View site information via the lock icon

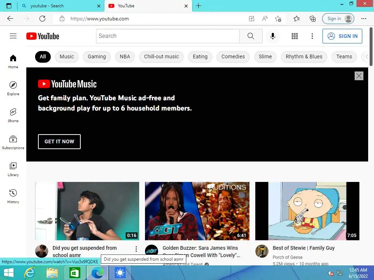coord(62,19)
